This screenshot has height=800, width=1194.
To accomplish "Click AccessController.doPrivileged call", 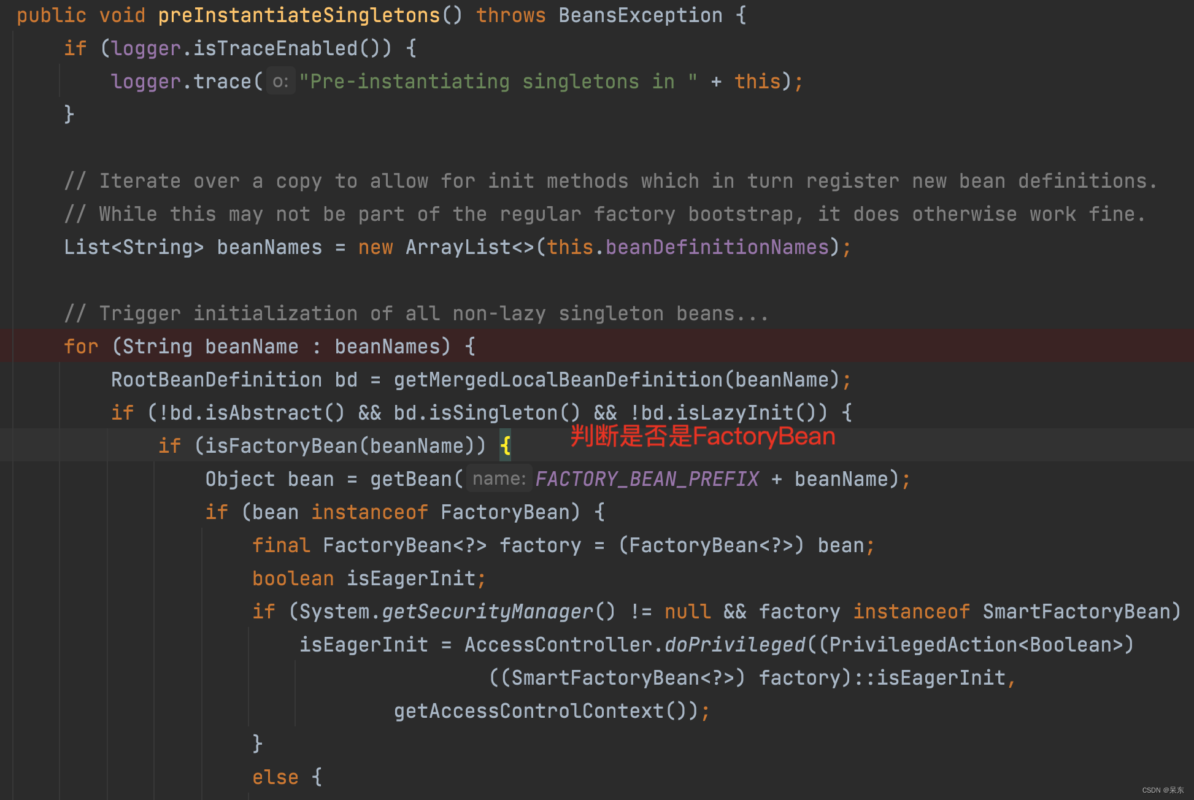I will point(634,645).
